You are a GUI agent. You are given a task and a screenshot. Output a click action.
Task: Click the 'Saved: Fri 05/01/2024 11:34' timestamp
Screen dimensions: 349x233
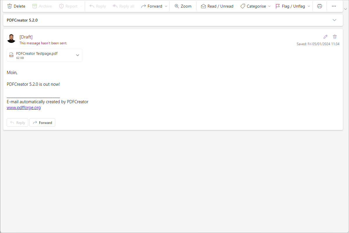pos(318,44)
